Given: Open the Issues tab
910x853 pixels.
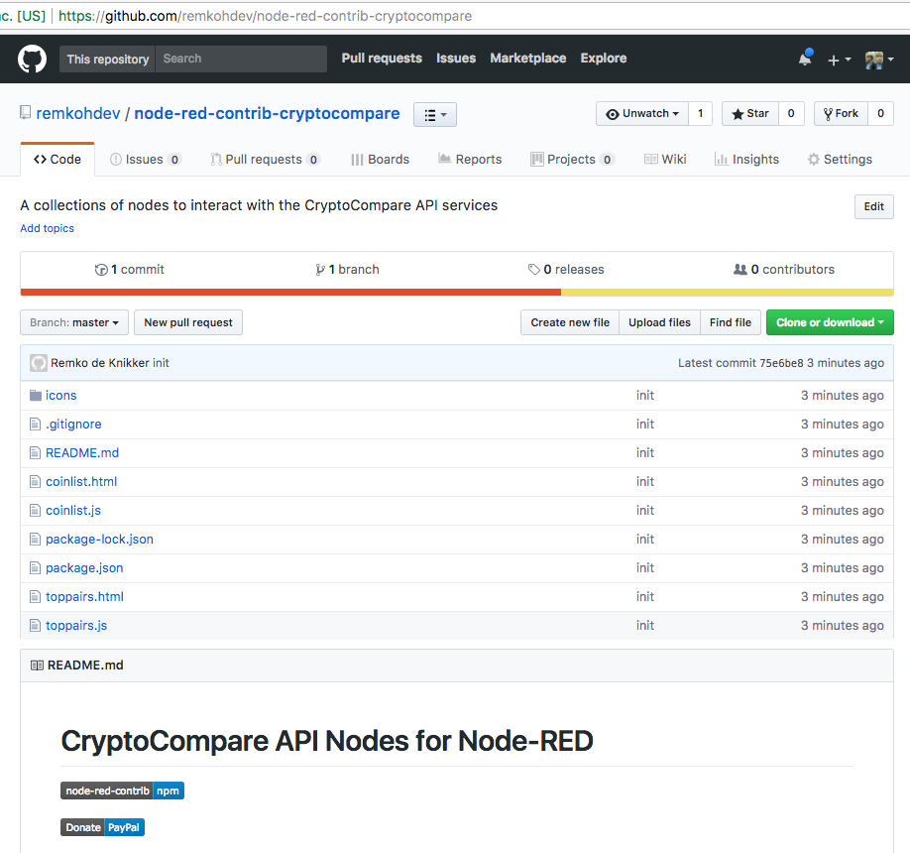Looking at the screenshot, I should pos(146,159).
